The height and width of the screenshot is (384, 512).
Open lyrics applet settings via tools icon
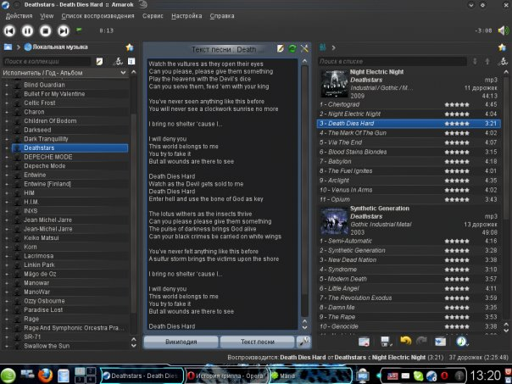304,48
